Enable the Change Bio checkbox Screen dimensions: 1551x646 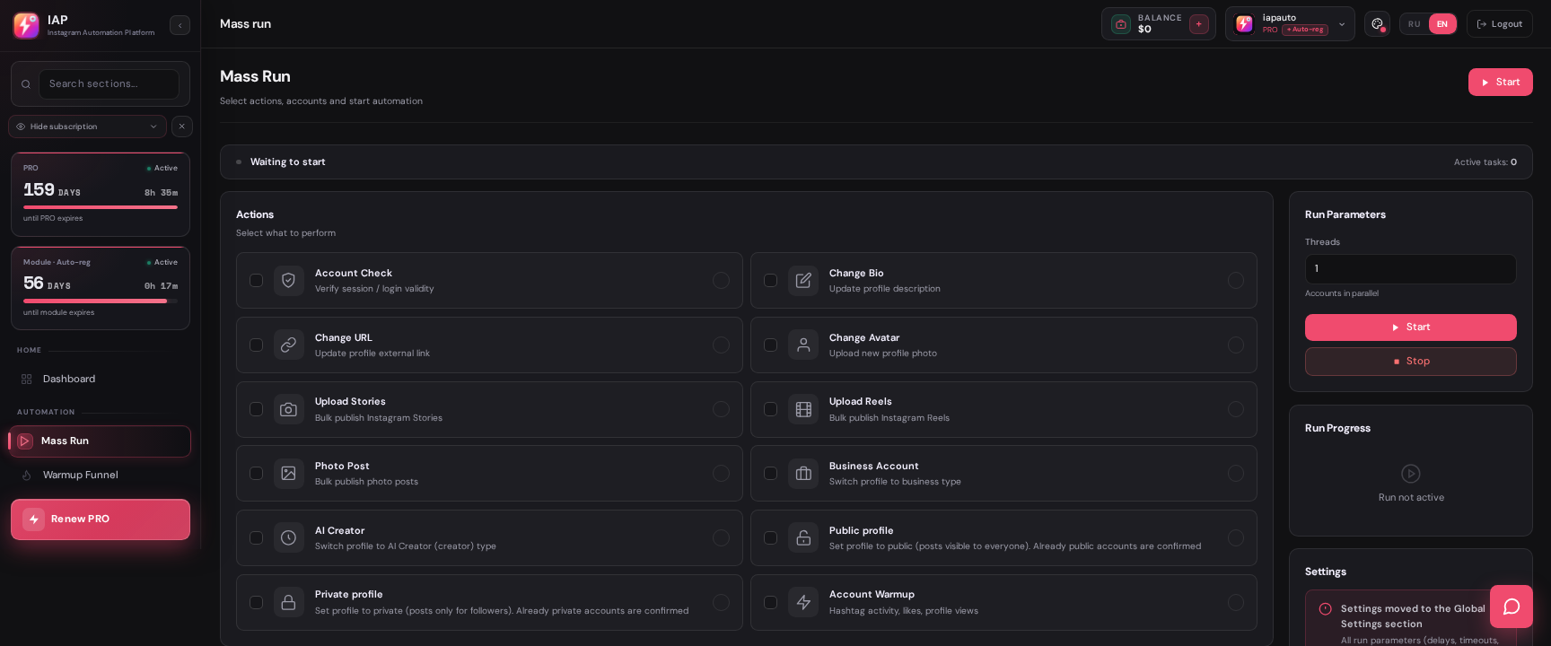click(770, 281)
